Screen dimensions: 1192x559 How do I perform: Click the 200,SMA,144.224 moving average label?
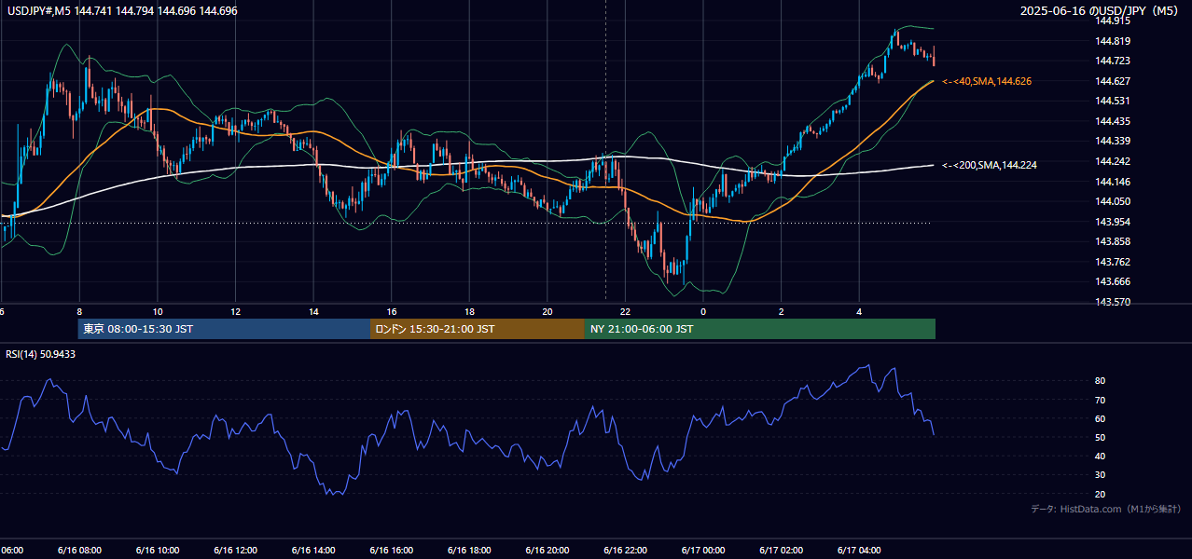[x=989, y=165]
